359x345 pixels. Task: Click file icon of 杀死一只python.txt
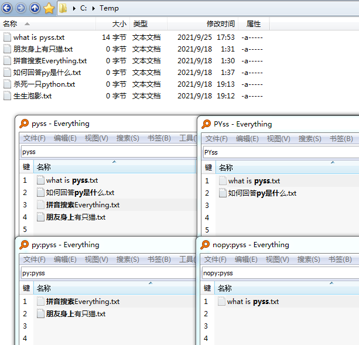pyautogui.click(x=7, y=84)
